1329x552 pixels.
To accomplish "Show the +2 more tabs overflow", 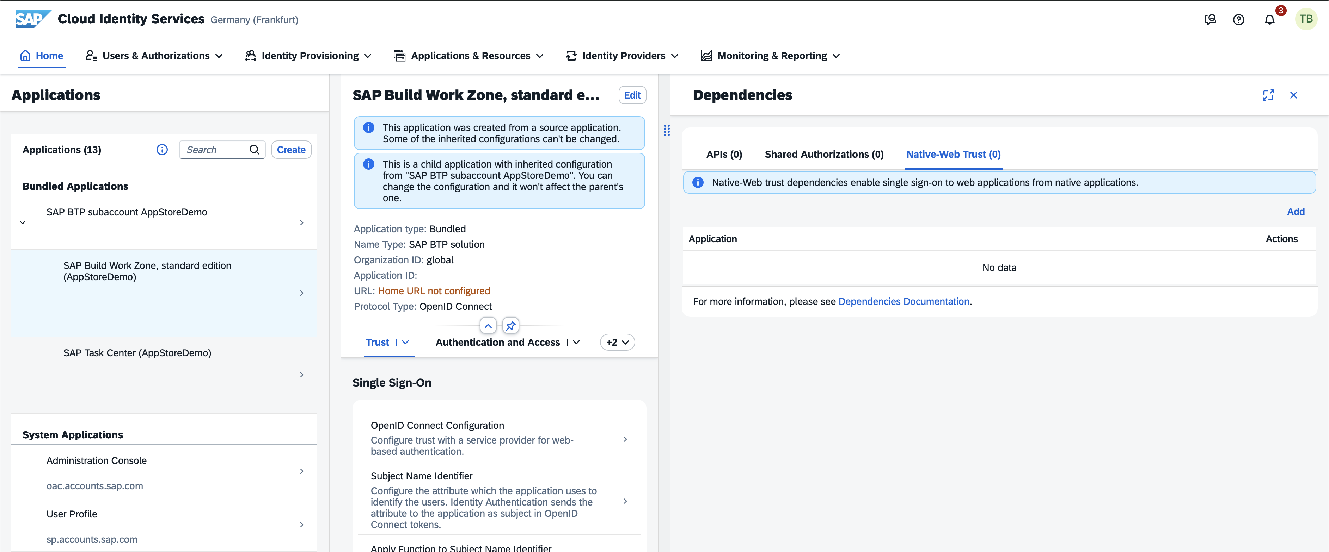I will pyautogui.click(x=617, y=342).
